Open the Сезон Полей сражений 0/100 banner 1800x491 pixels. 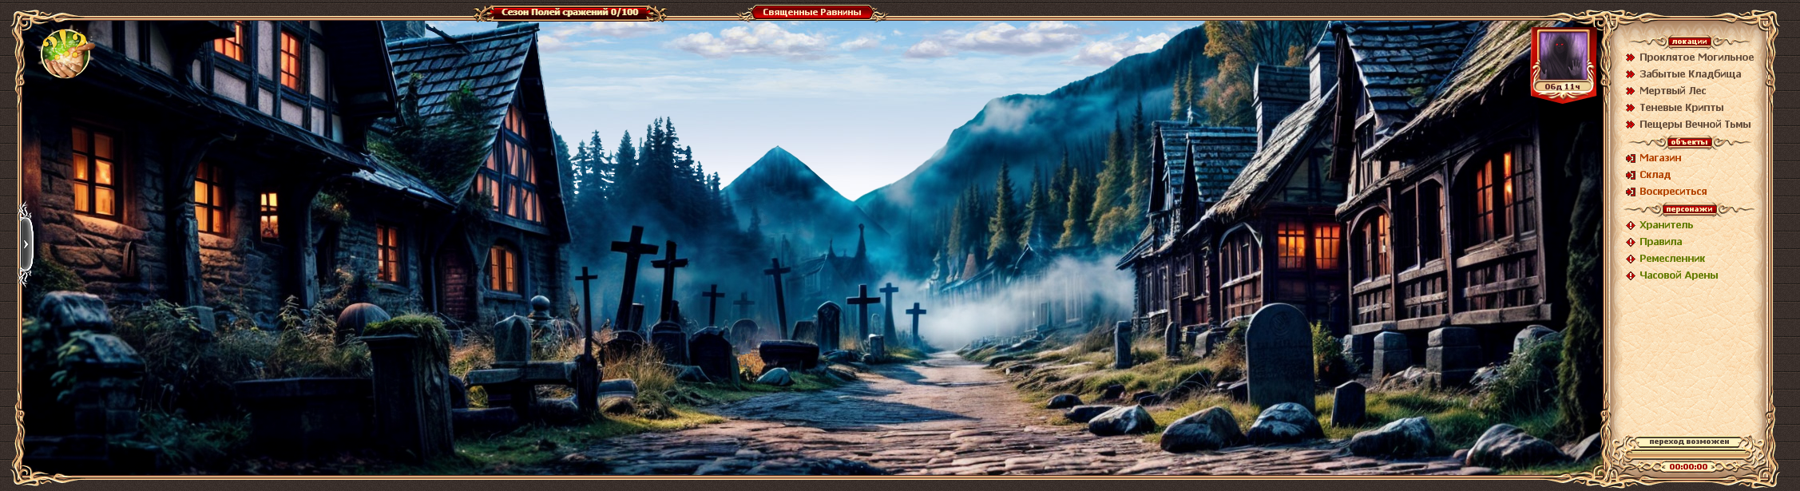(569, 12)
